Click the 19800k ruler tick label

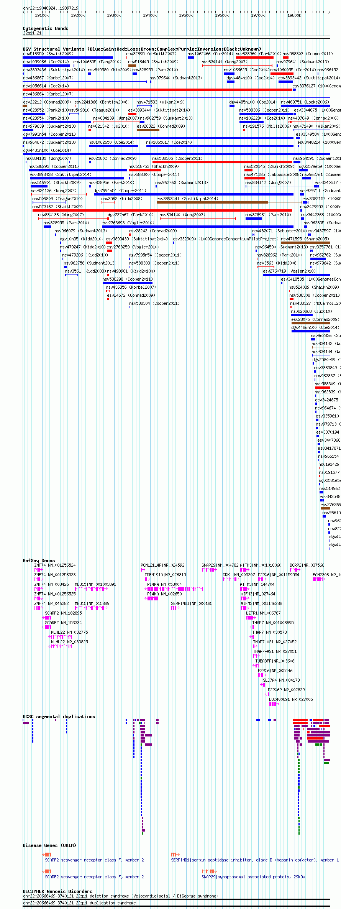pyautogui.click(x=294, y=15)
